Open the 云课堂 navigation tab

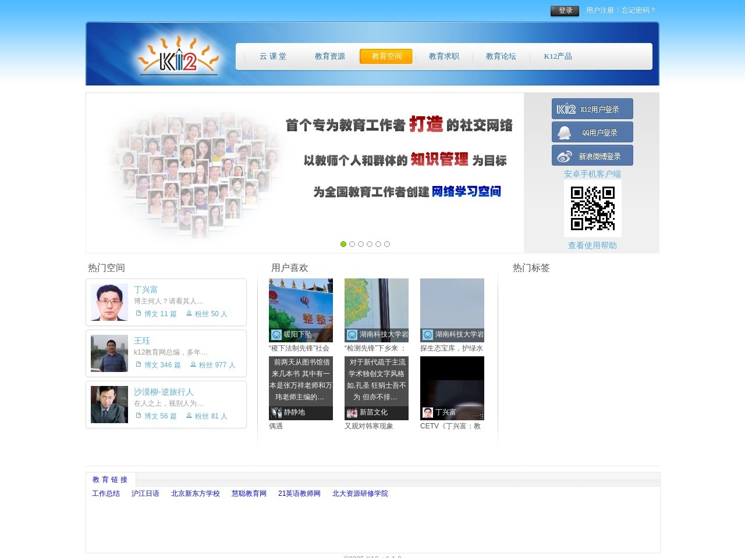(273, 56)
